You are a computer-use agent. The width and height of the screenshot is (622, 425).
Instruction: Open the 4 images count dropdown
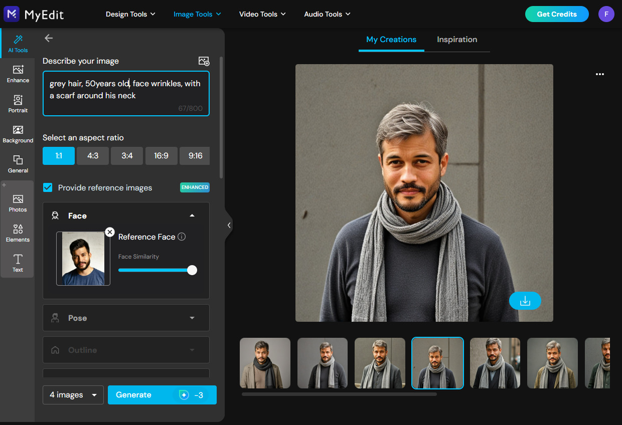[x=73, y=395]
